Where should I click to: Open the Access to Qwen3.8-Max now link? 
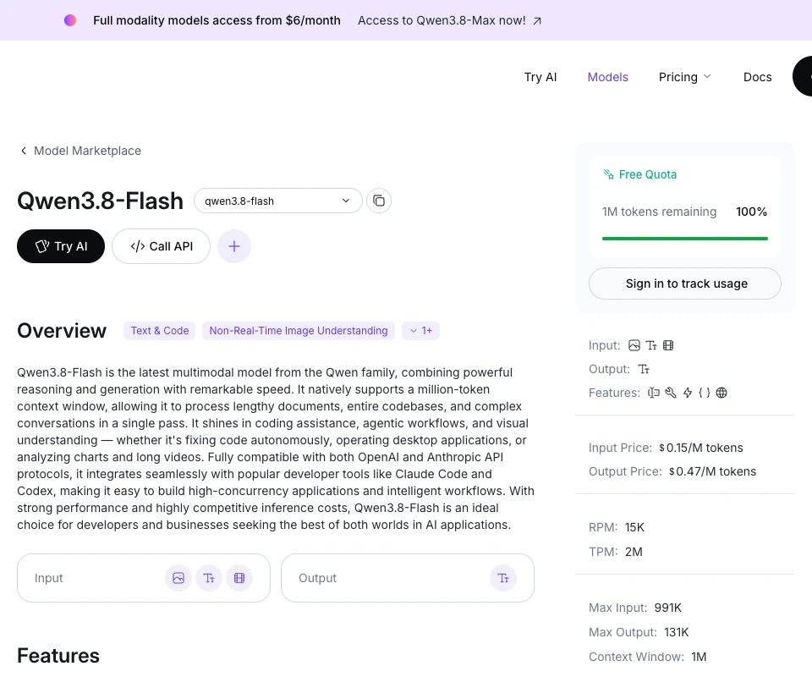tap(449, 20)
